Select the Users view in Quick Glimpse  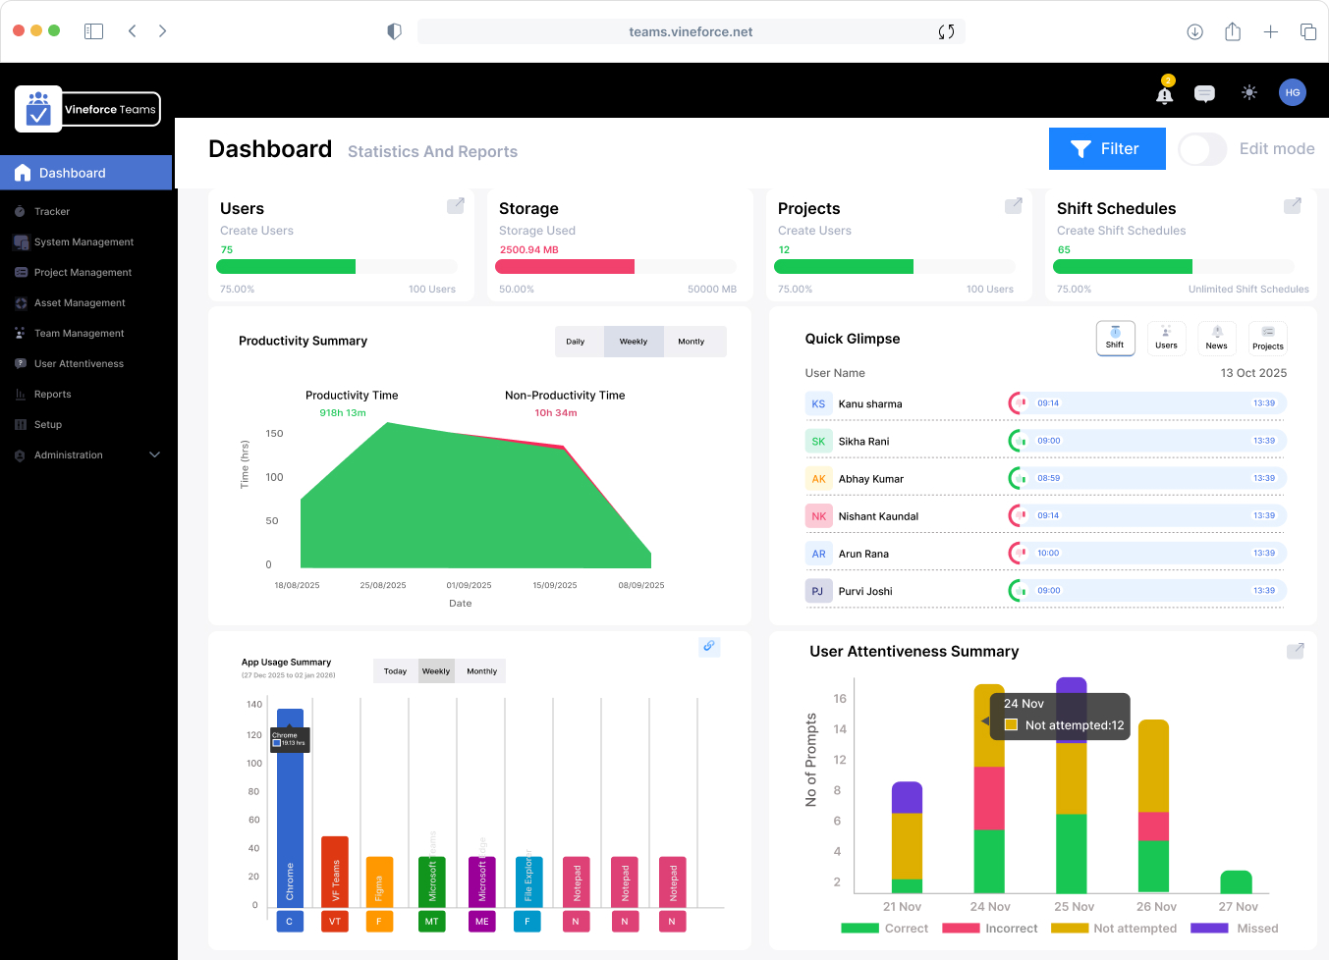click(1166, 338)
